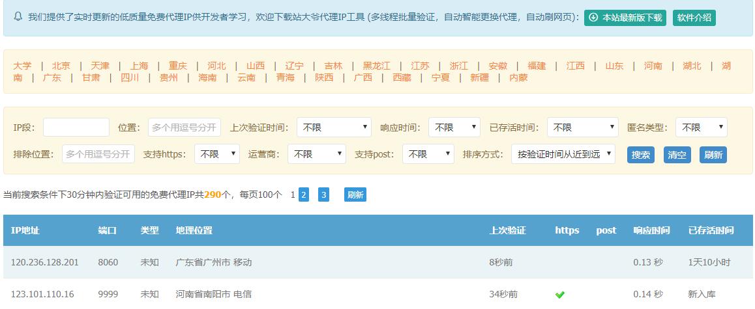Select the 新疆 region link
The image size is (755, 309).
pyautogui.click(x=479, y=77)
